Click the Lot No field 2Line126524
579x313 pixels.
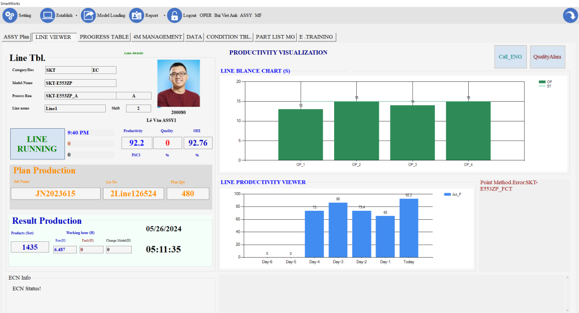click(133, 194)
